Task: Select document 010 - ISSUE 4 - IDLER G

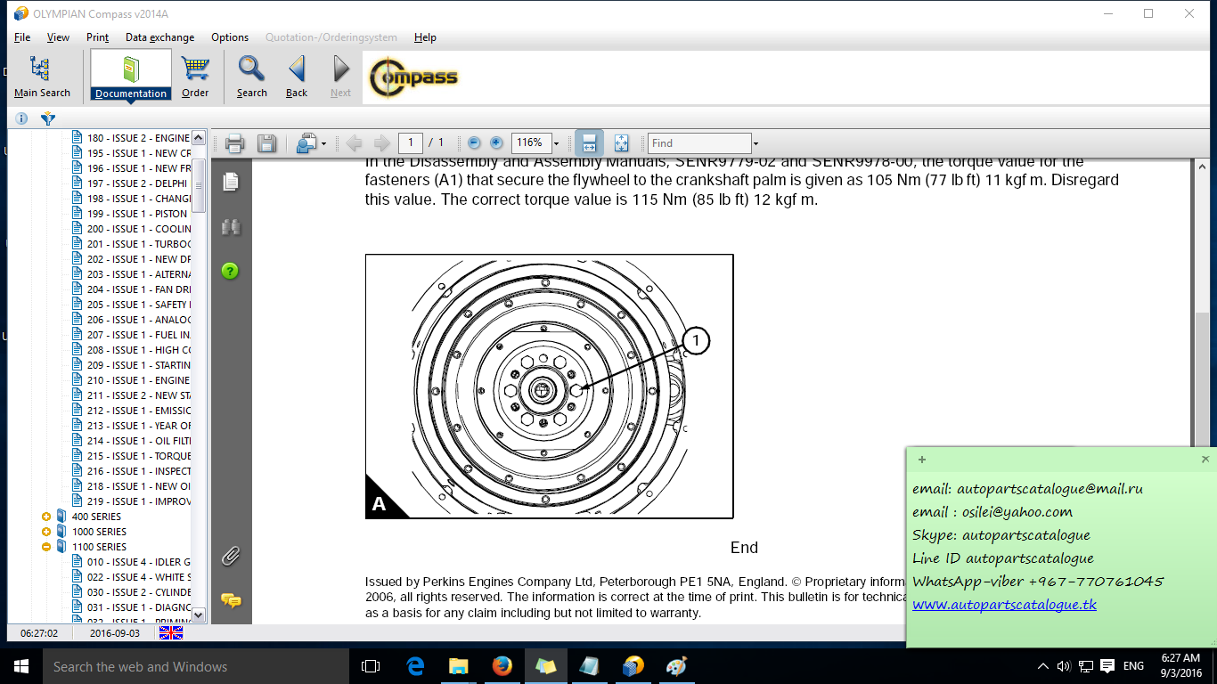Action: (x=138, y=562)
